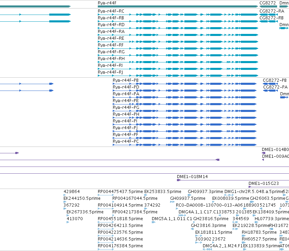Open the Rya-r44F-RD transcript label
The width and height of the screenshot is (289, 251).
point(111,25)
